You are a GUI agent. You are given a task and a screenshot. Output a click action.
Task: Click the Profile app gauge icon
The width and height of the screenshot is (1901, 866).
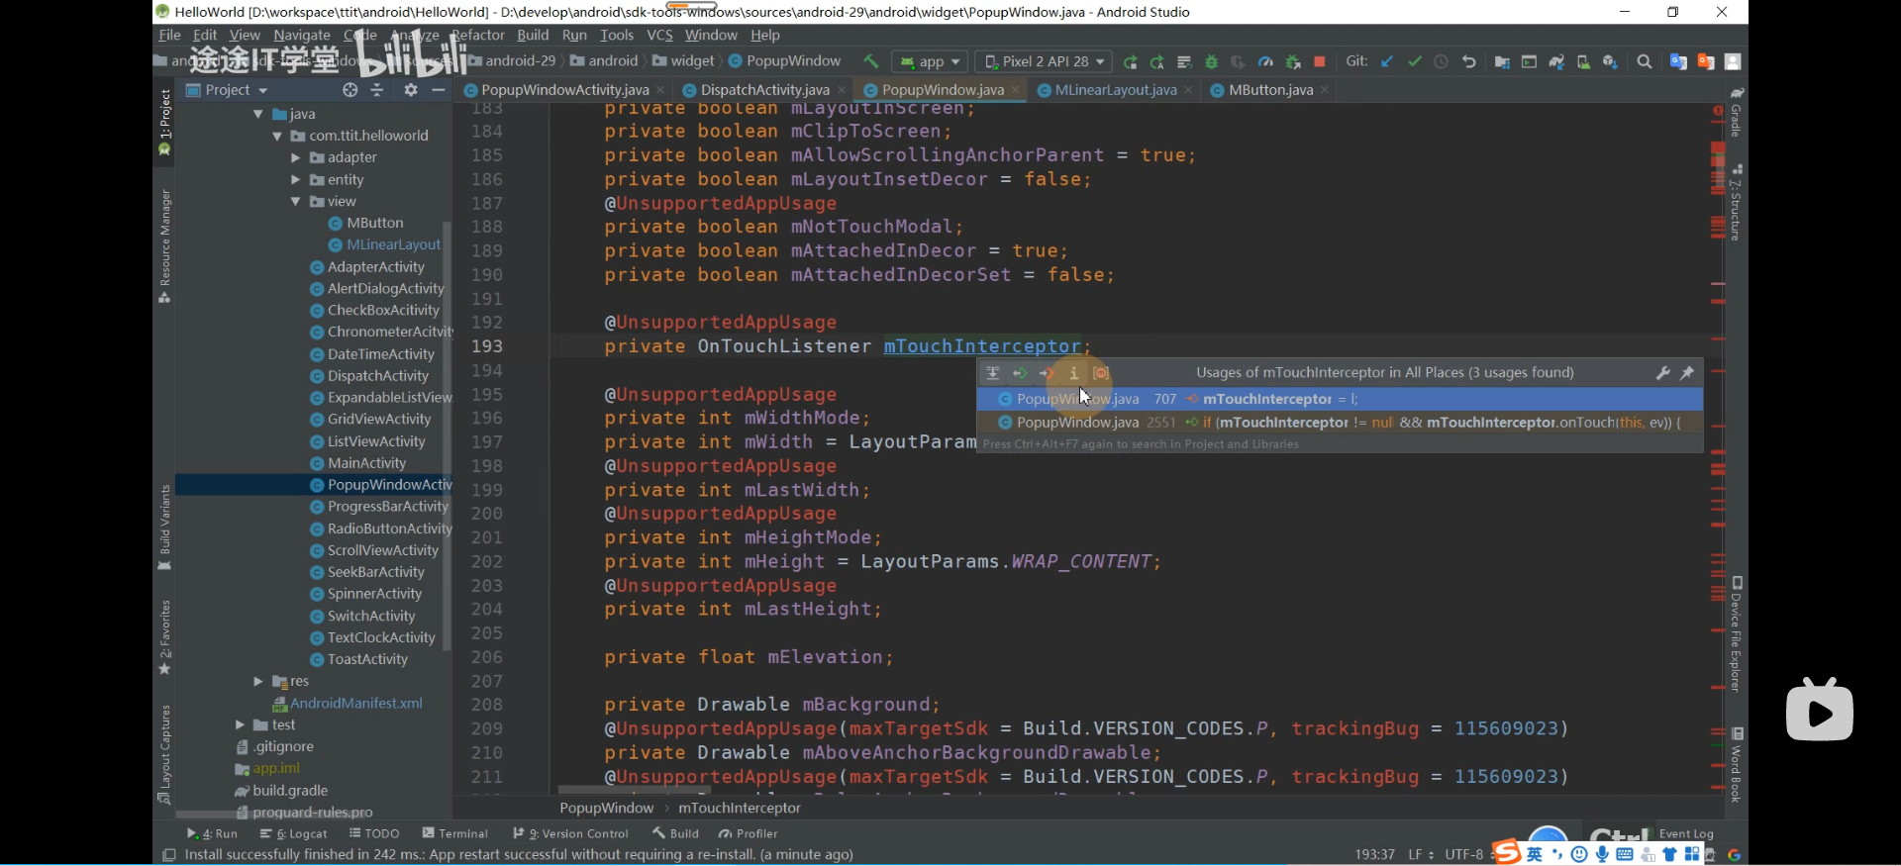pos(1265,62)
